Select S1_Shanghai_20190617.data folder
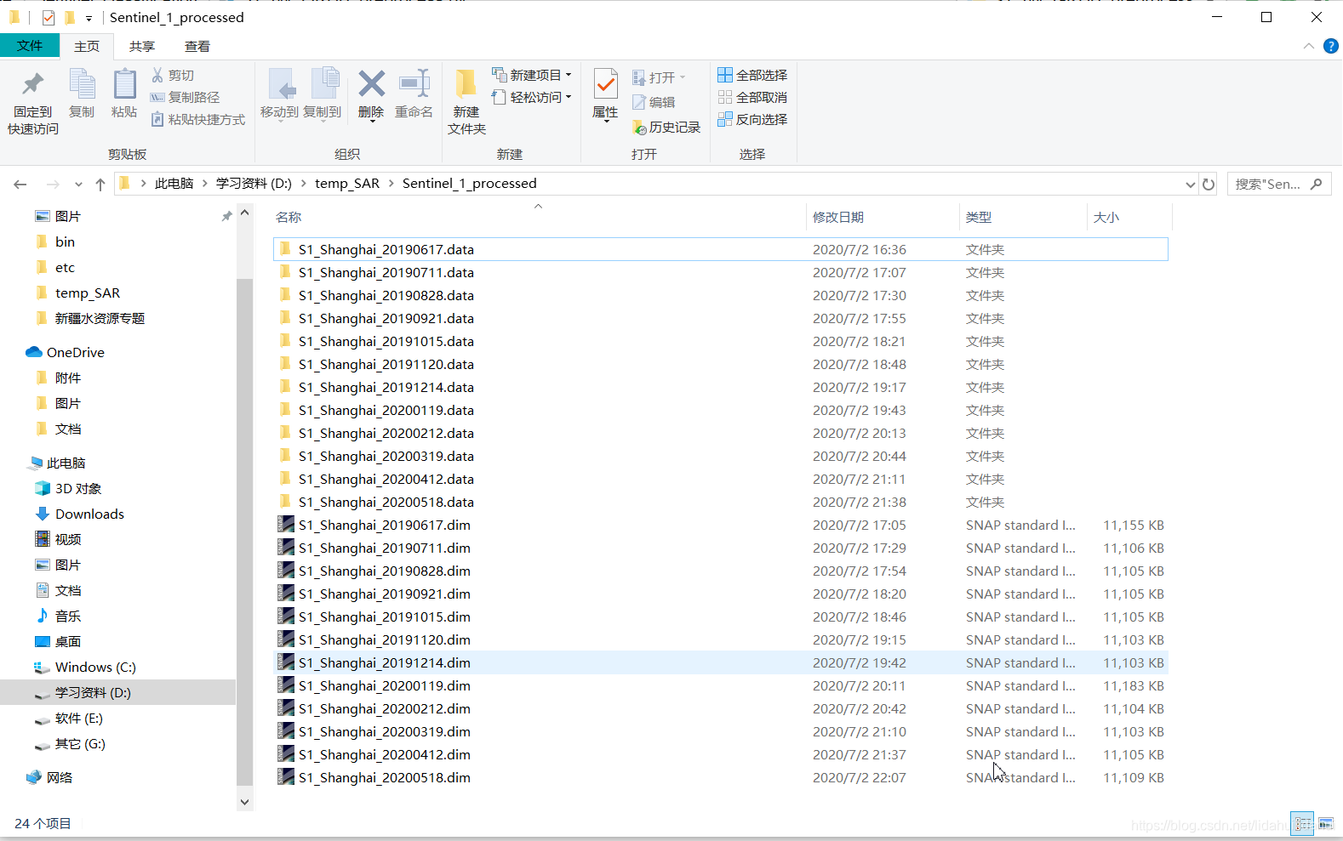The width and height of the screenshot is (1343, 841). point(720,249)
